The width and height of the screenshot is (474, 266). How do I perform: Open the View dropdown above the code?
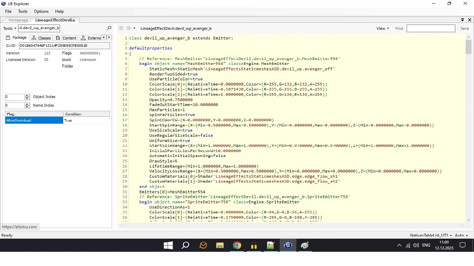tap(383, 28)
